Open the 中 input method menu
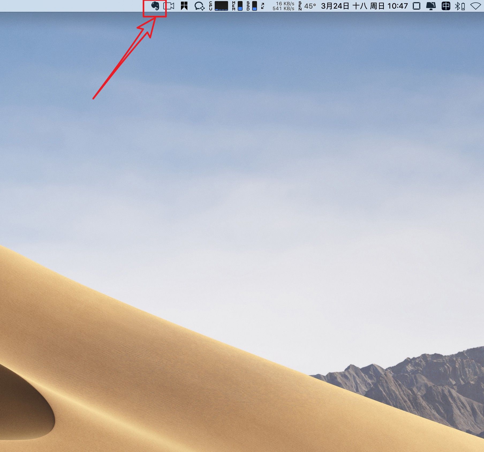This screenshot has width=484, height=452. [446, 6]
